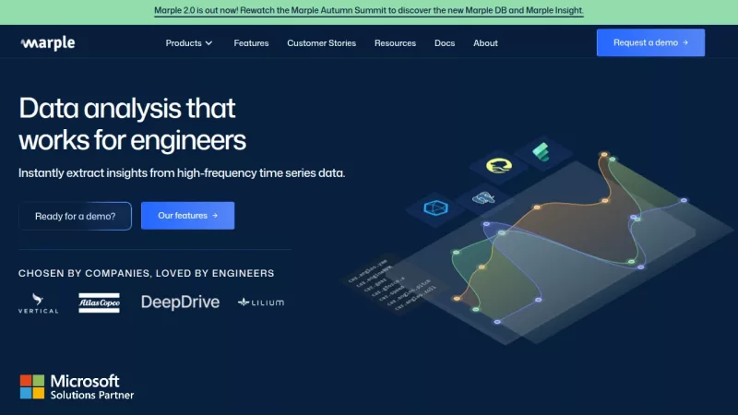738x415 pixels.
Task: Click the Lilium logo
Action: tap(261, 302)
